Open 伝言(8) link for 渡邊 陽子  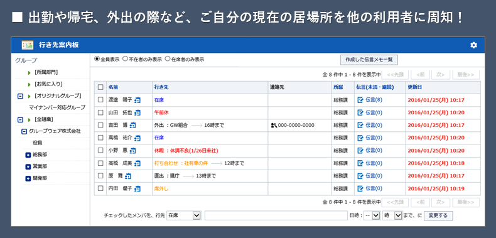point(374,100)
